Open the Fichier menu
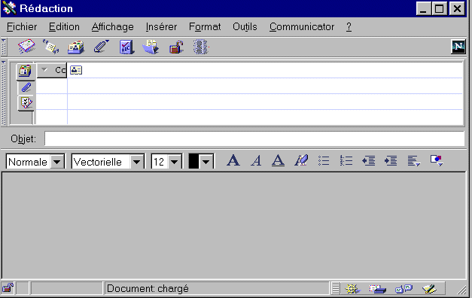This screenshot has height=298, width=472. click(x=22, y=27)
